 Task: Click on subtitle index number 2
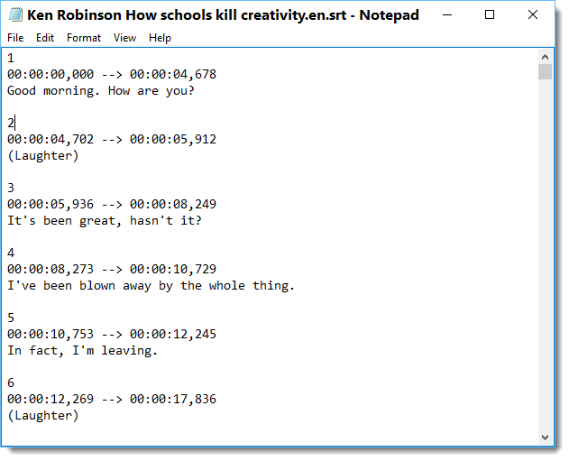11,123
